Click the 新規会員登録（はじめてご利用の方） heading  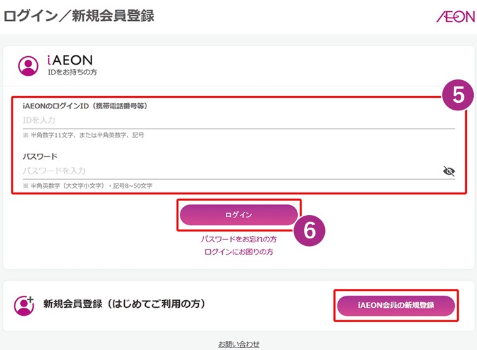(124, 305)
